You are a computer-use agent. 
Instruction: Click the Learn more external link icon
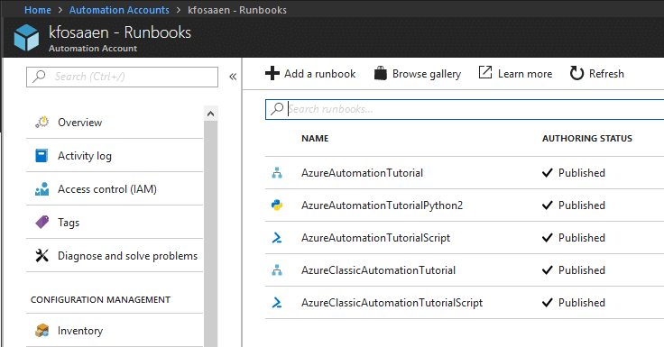tap(485, 72)
